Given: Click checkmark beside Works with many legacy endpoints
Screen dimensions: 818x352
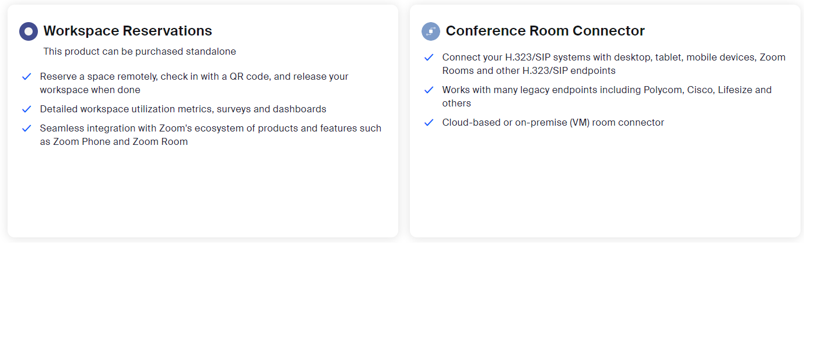Looking at the screenshot, I should (429, 90).
